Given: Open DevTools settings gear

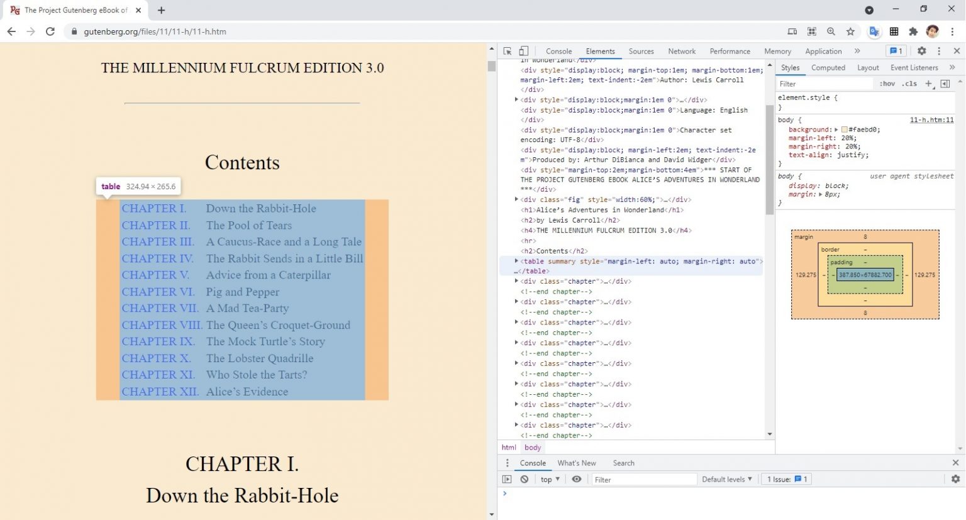Looking at the screenshot, I should click(x=921, y=51).
